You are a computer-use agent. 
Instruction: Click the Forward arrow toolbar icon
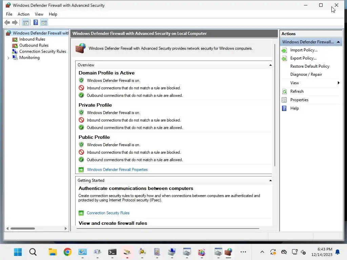tap(15, 23)
